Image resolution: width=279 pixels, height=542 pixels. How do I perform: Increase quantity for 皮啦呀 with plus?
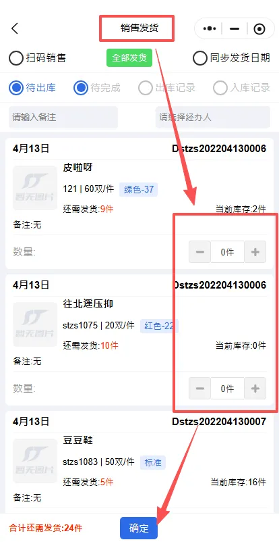[x=255, y=252]
